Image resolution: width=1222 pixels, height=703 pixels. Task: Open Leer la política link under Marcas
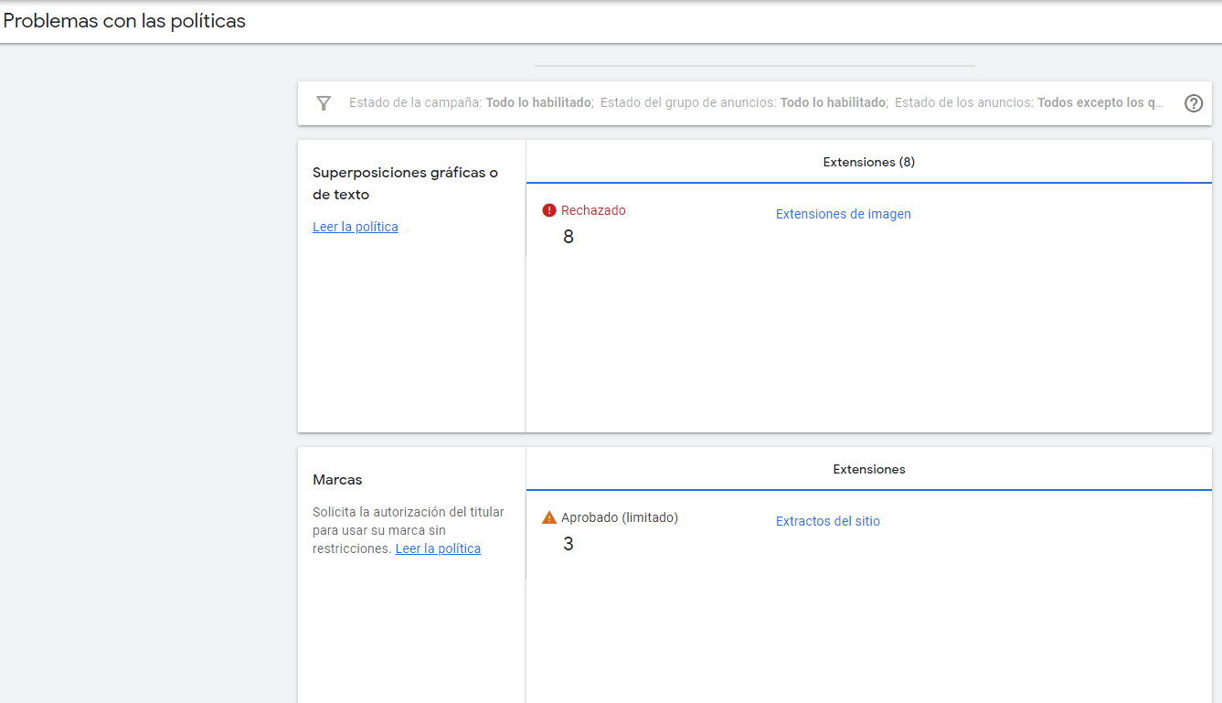(438, 549)
